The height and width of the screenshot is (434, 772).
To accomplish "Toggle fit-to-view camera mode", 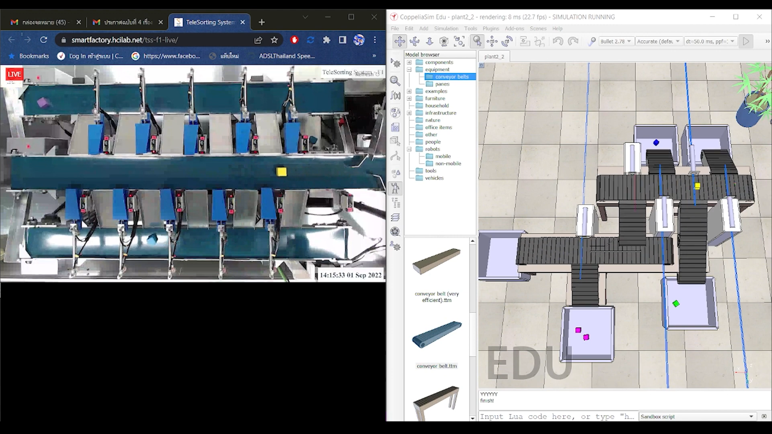I will [x=459, y=41].
